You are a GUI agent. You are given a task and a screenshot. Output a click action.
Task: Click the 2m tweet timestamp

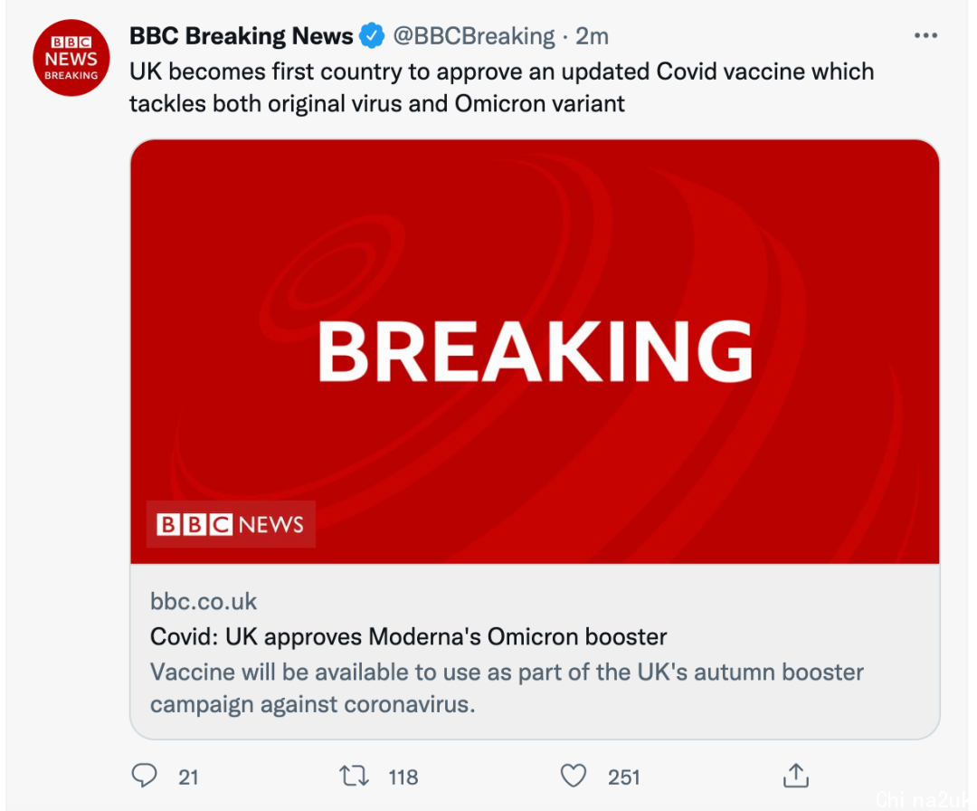coord(593,36)
